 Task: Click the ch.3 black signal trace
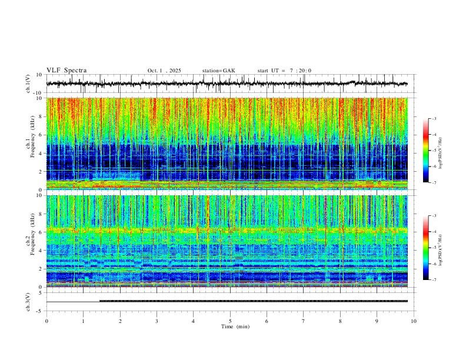pyautogui.click(x=254, y=301)
